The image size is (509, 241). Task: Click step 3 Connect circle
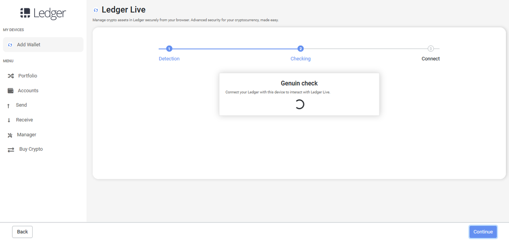[x=431, y=49]
